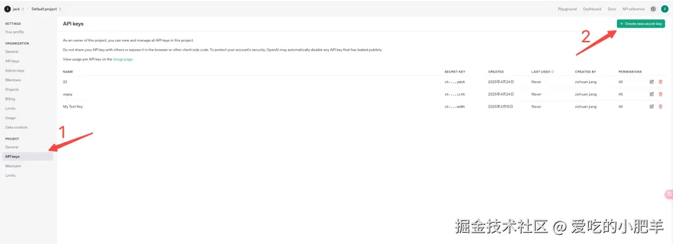
Task: Open the green user avatar menu
Action: 664,9
